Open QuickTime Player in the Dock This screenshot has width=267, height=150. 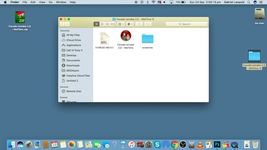tap(234, 145)
